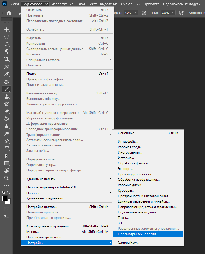Select the Type tool
205x254 pixels.
click(x=7, y=148)
